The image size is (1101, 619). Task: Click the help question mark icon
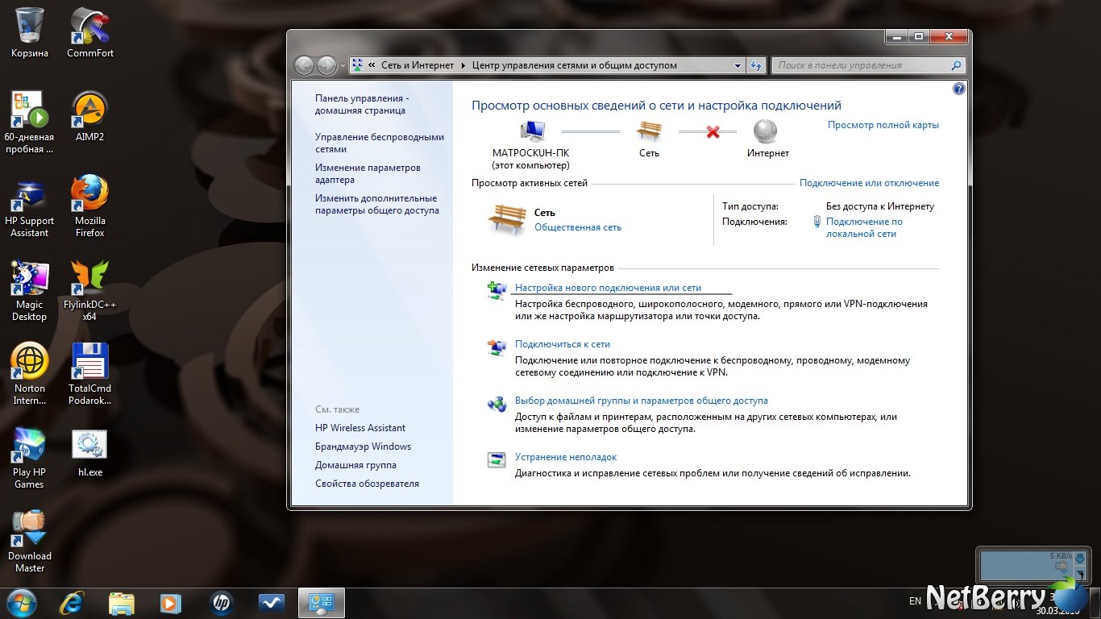pyautogui.click(x=958, y=89)
